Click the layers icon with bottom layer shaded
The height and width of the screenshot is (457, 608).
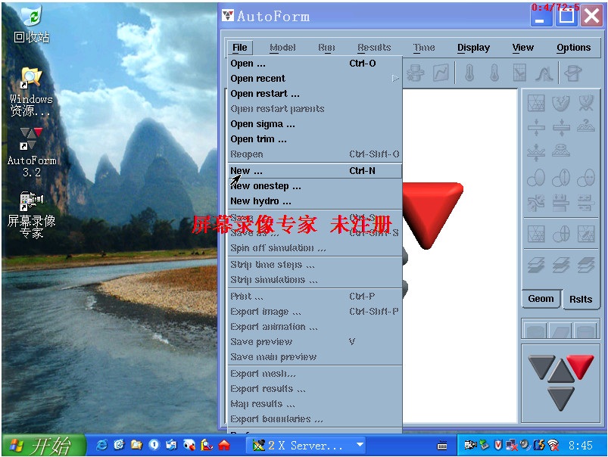click(x=536, y=266)
